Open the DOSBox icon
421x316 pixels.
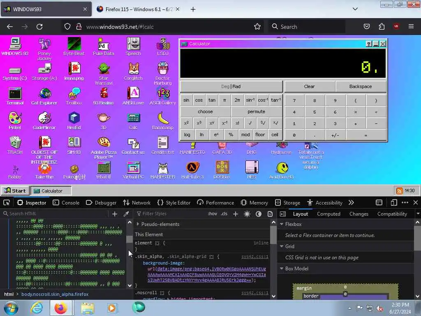(222, 170)
